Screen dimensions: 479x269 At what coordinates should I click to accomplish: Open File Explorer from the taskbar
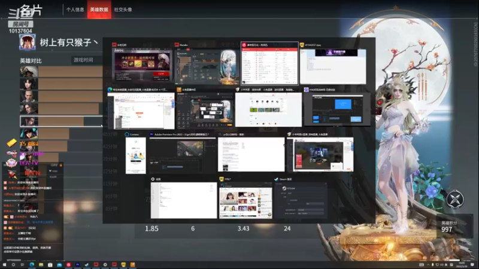[41, 265]
